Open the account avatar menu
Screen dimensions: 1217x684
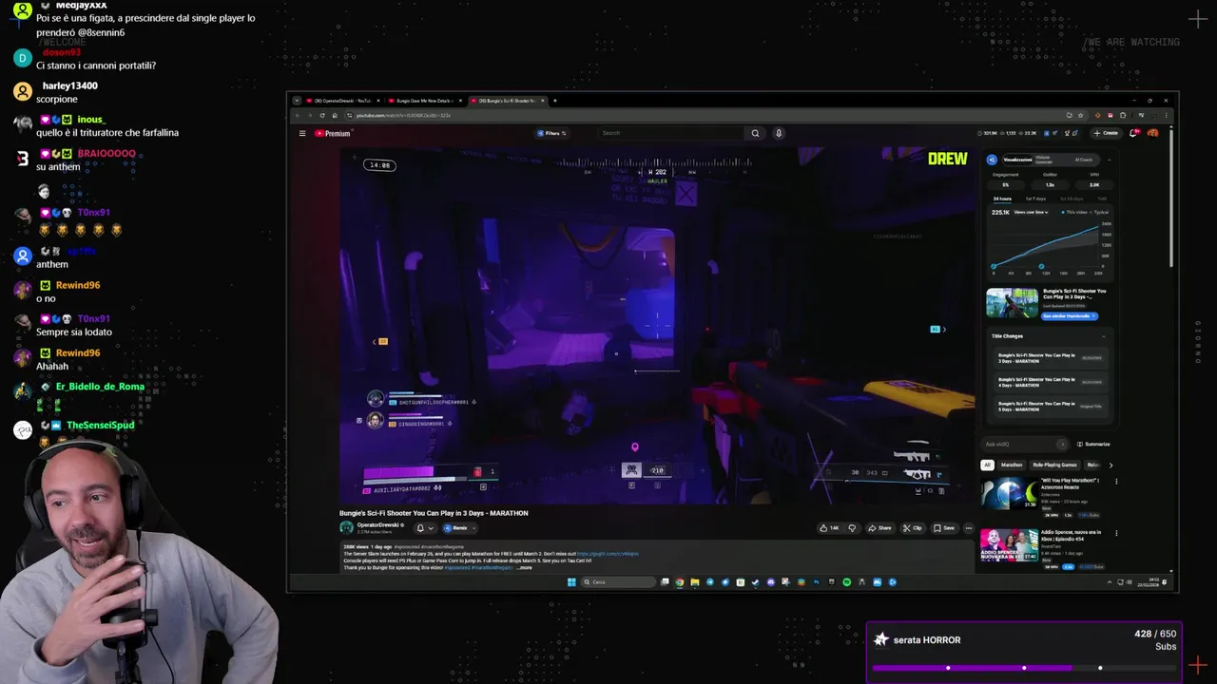pyautogui.click(x=1152, y=133)
